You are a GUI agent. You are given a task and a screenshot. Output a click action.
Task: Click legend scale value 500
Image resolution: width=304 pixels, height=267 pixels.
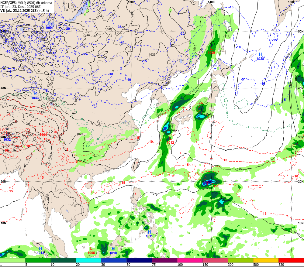tap(256, 265)
